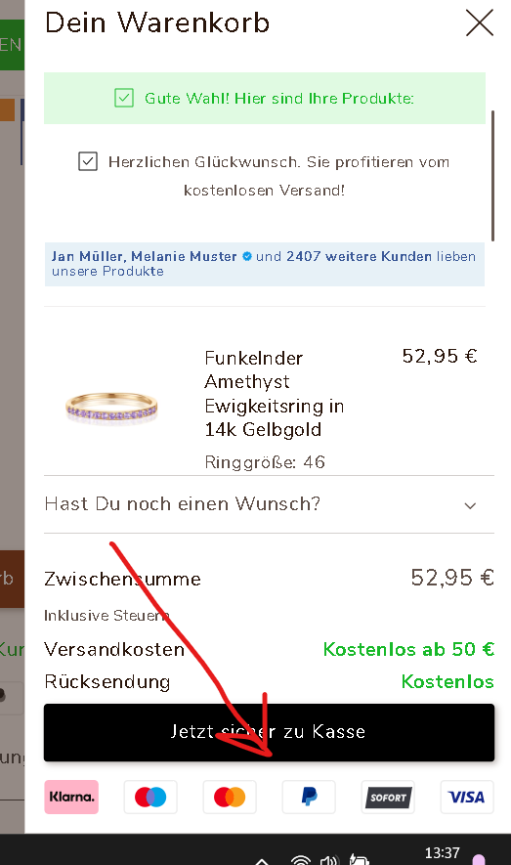The image size is (511, 865).
Task: Click the verified badge next to Melanie Muster
Action: [247, 256]
